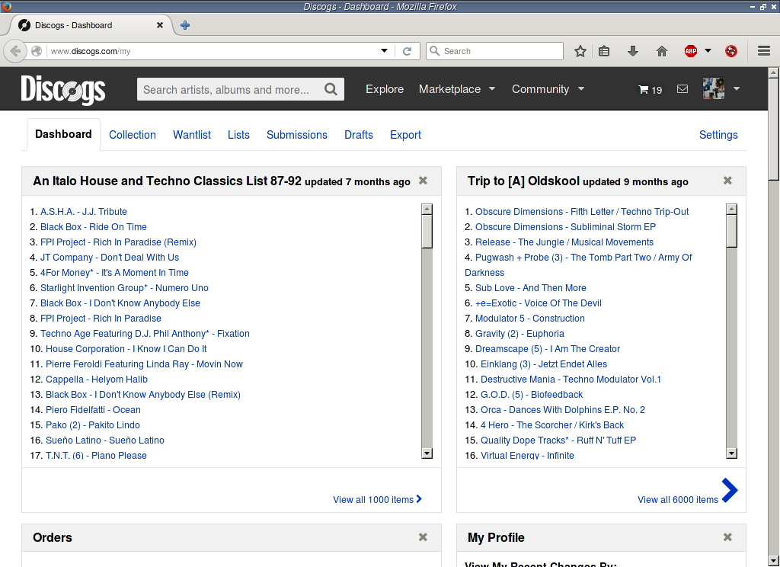
Task: Close the Trip to [A] Oldskool module
Action: pos(727,180)
